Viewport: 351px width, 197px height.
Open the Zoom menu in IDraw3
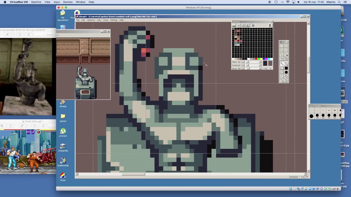tap(106, 20)
